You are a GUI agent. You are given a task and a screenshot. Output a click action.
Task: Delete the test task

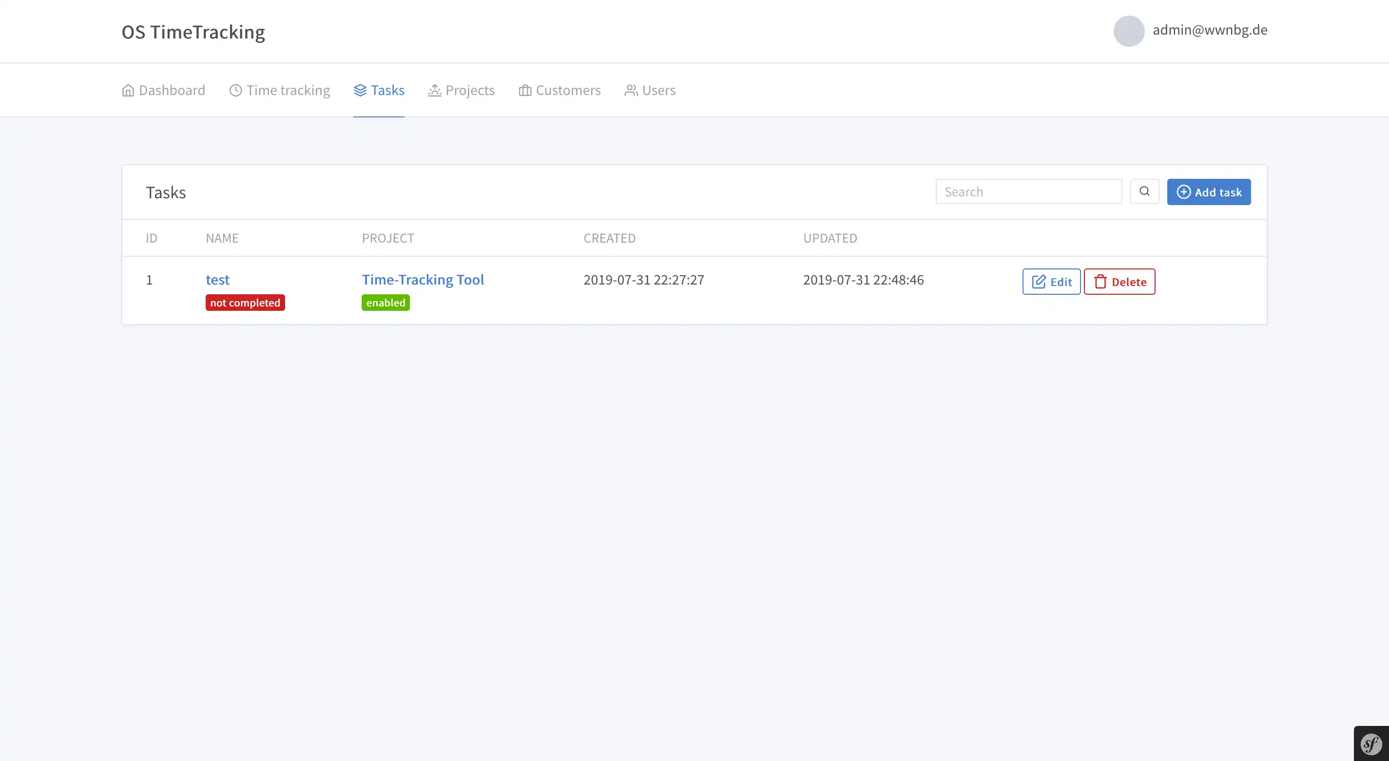click(x=1119, y=281)
